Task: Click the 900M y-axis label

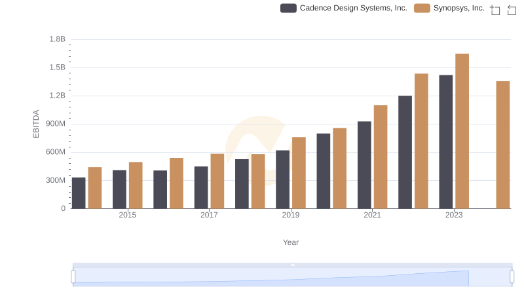Action: (56, 124)
